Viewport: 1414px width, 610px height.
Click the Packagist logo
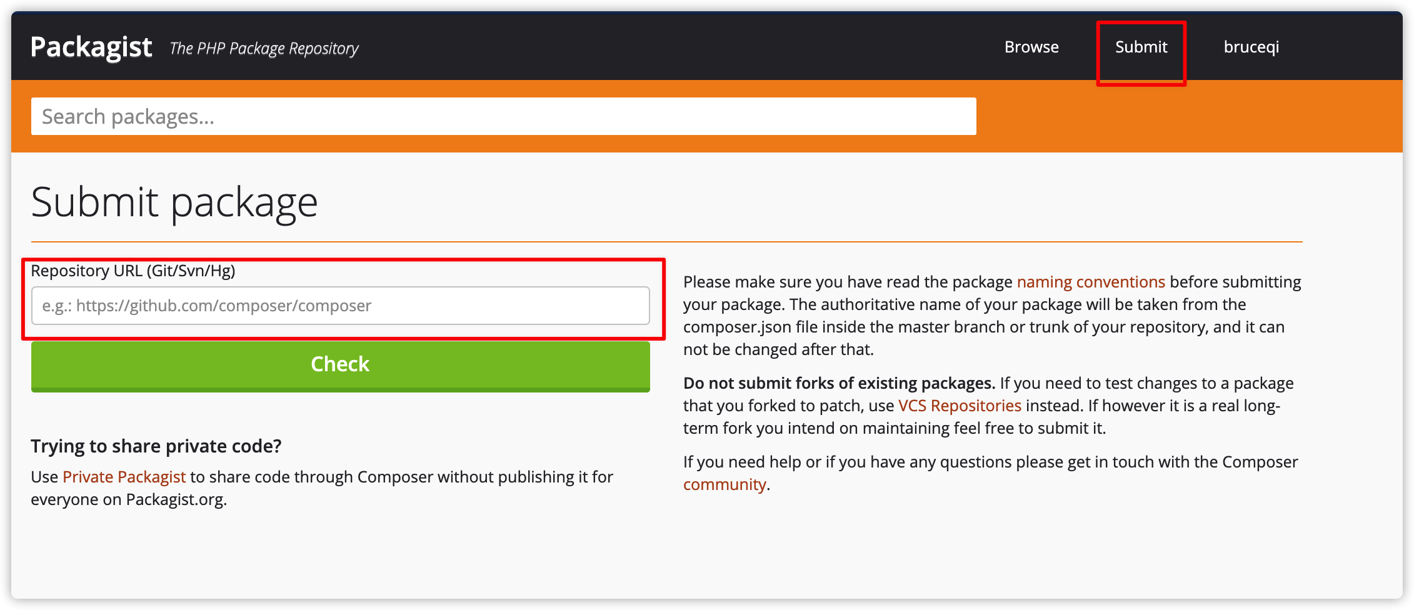91,47
